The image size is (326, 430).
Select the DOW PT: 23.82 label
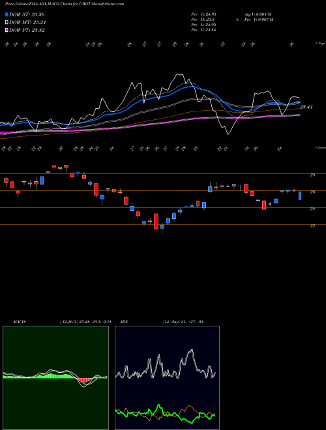click(27, 30)
